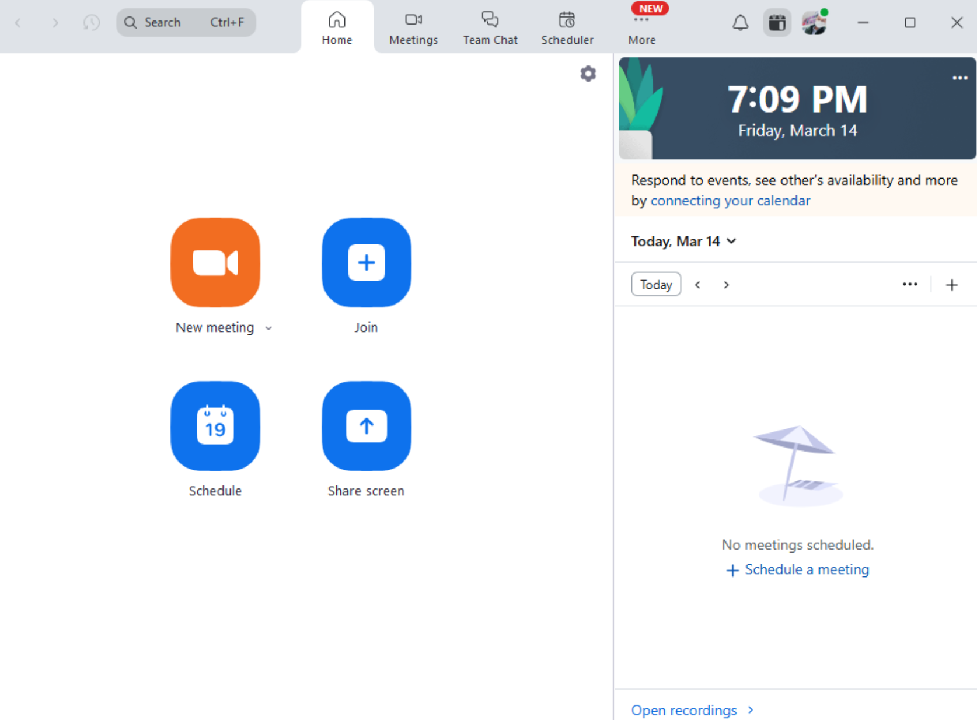Open the Schedule calendar icon
This screenshot has width=977, height=720.
tap(215, 426)
